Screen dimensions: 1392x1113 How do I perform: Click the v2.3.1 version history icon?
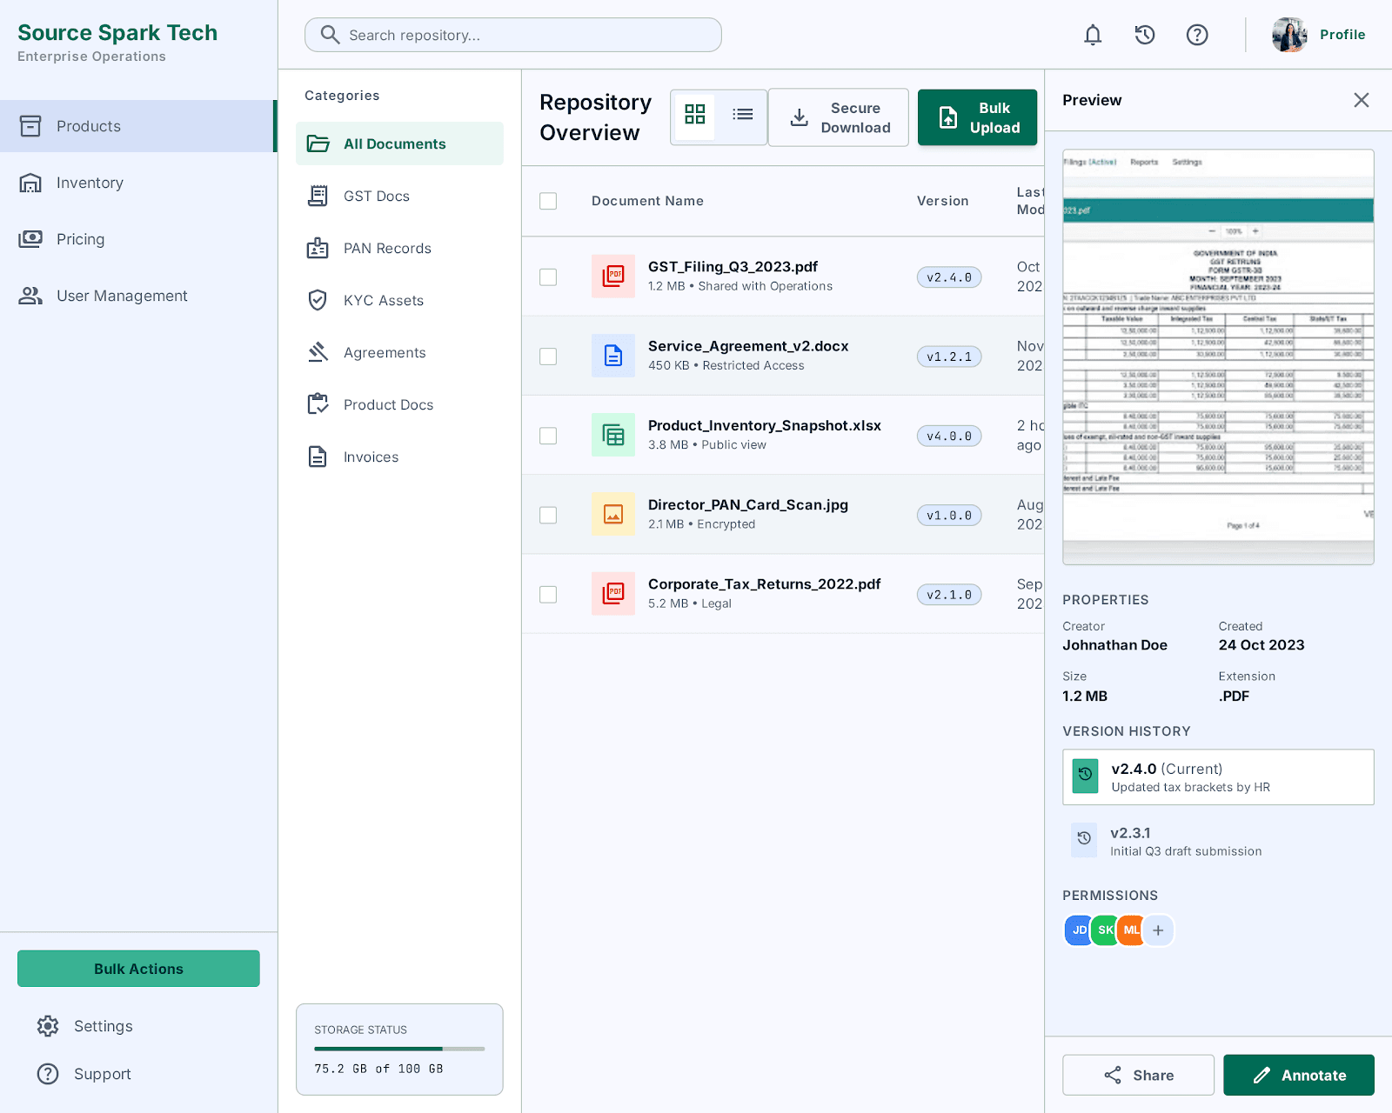coord(1084,840)
